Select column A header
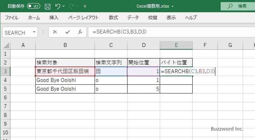Screen dimensions: 255x140 (23, 45)
